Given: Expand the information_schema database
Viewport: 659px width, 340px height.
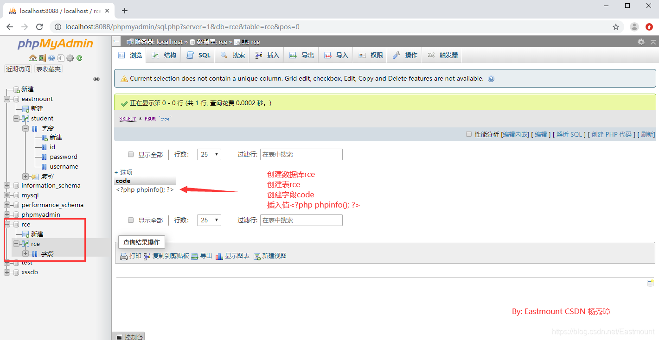Looking at the screenshot, I should [7, 185].
